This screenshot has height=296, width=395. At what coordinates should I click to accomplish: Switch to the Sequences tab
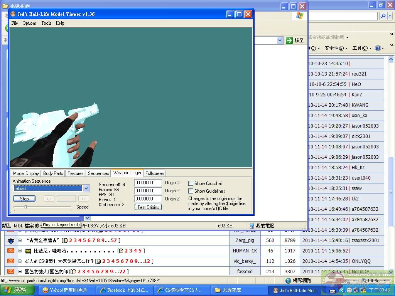coord(98,173)
